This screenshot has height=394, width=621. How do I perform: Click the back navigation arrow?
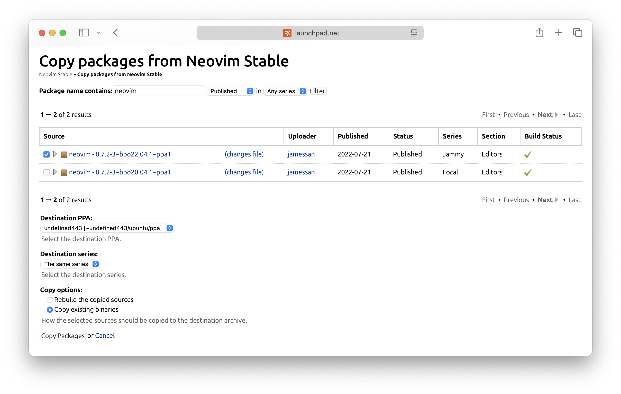[x=115, y=33]
